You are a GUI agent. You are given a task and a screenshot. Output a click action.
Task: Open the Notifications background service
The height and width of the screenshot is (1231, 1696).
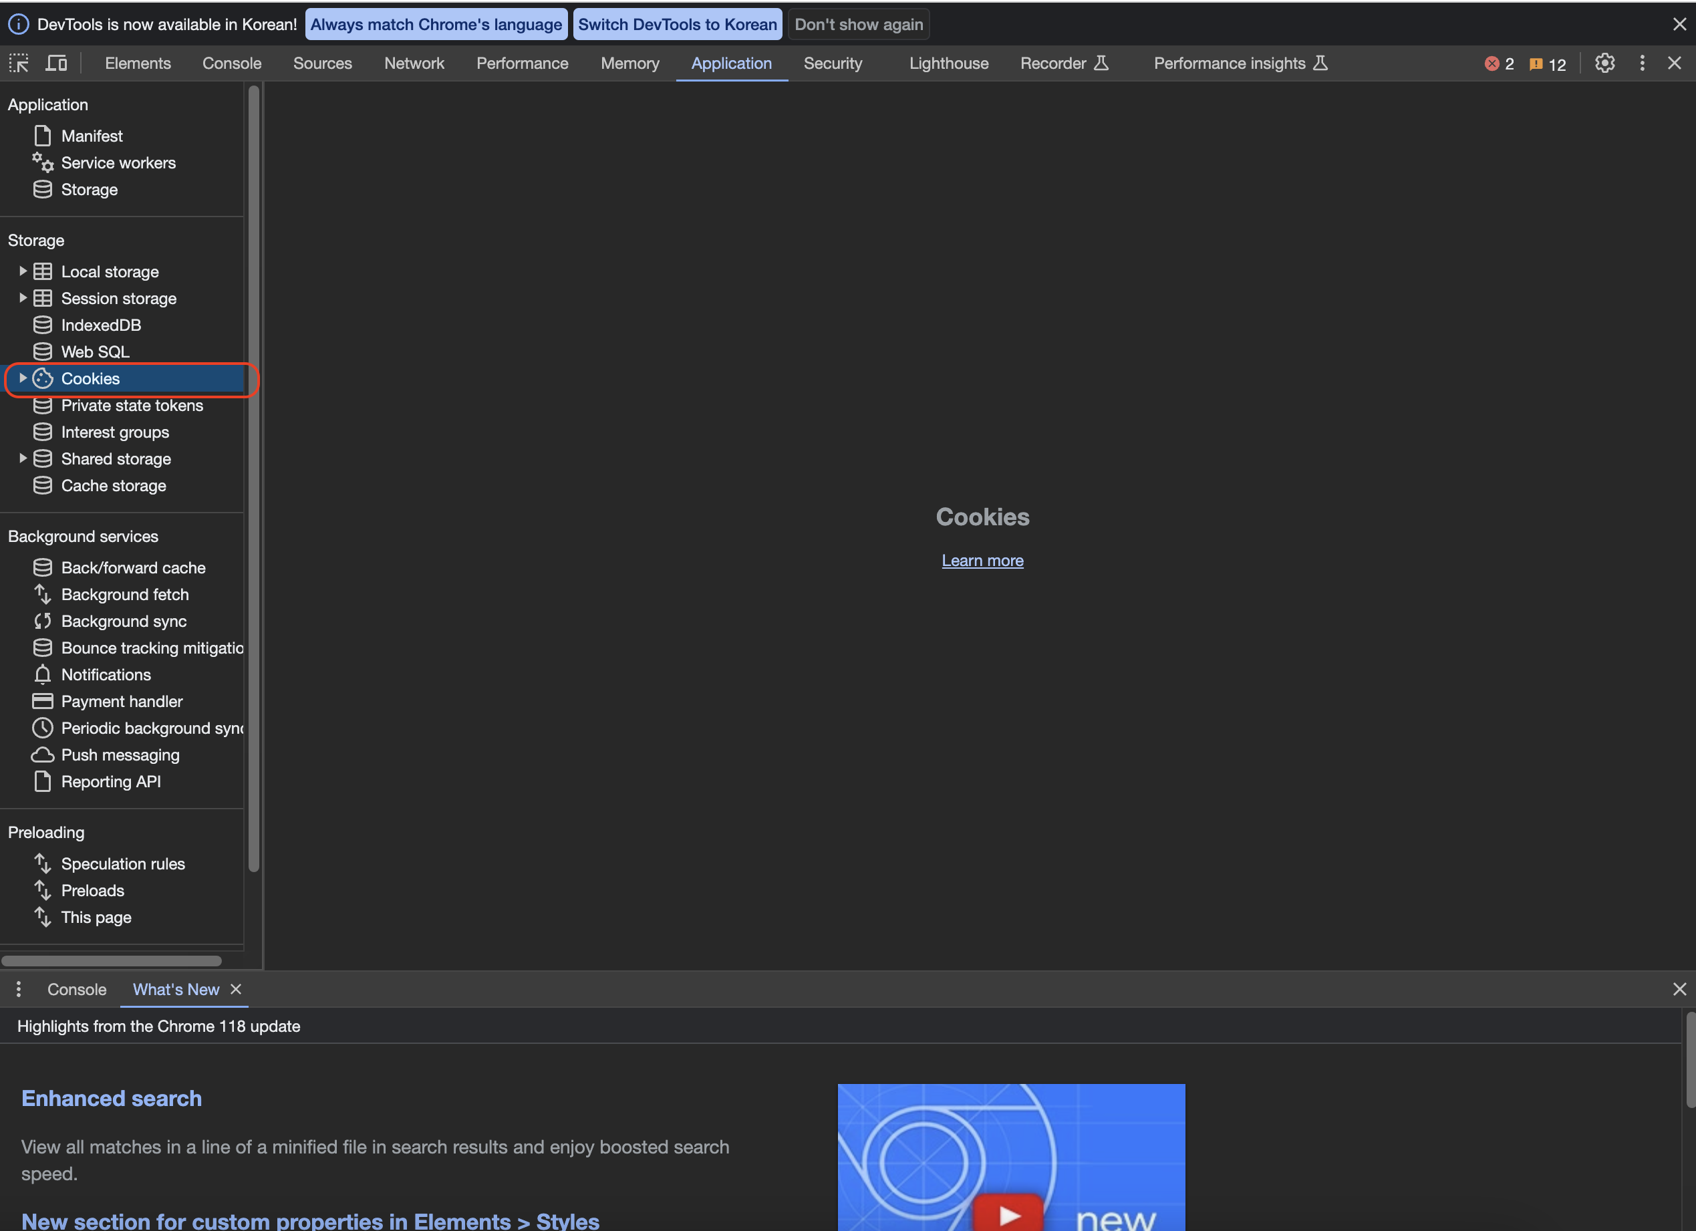click(x=106, y=674)
